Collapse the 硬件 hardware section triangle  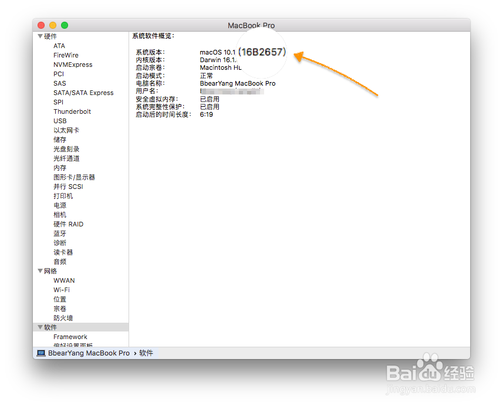tap(40, 36)
